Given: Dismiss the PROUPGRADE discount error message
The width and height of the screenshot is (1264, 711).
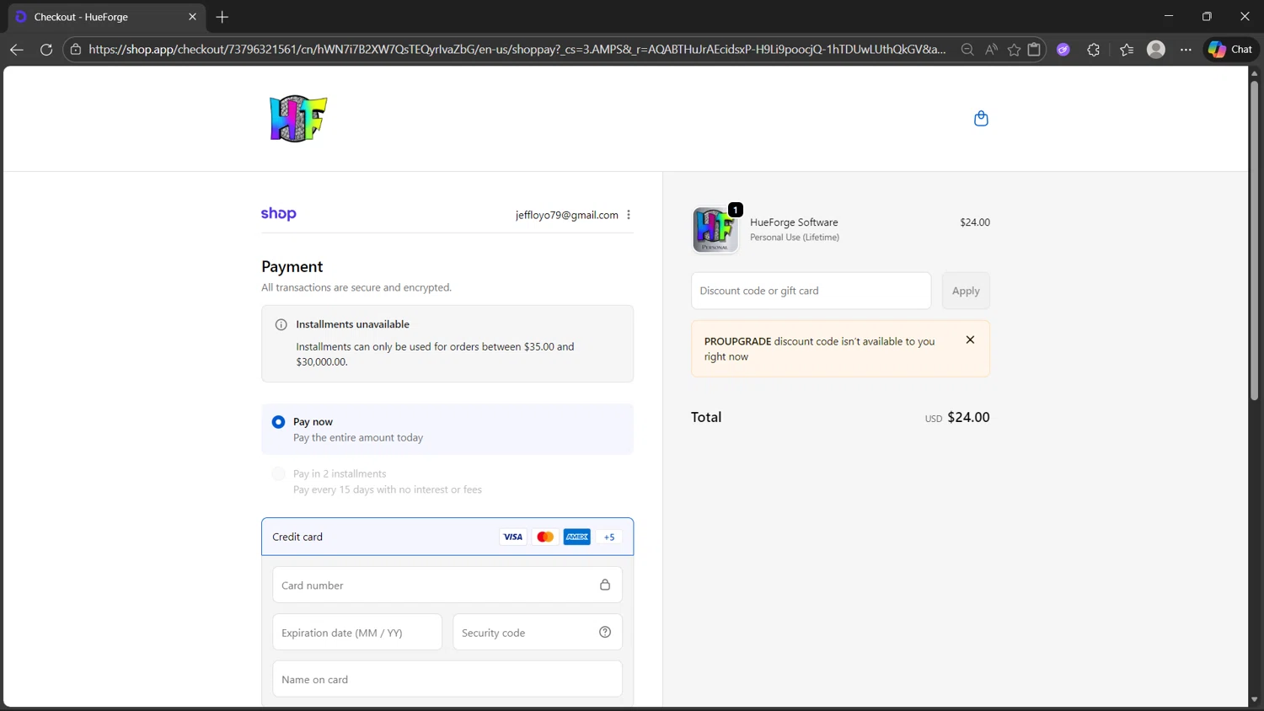Looking at the screenshot, I should point(970,340).
